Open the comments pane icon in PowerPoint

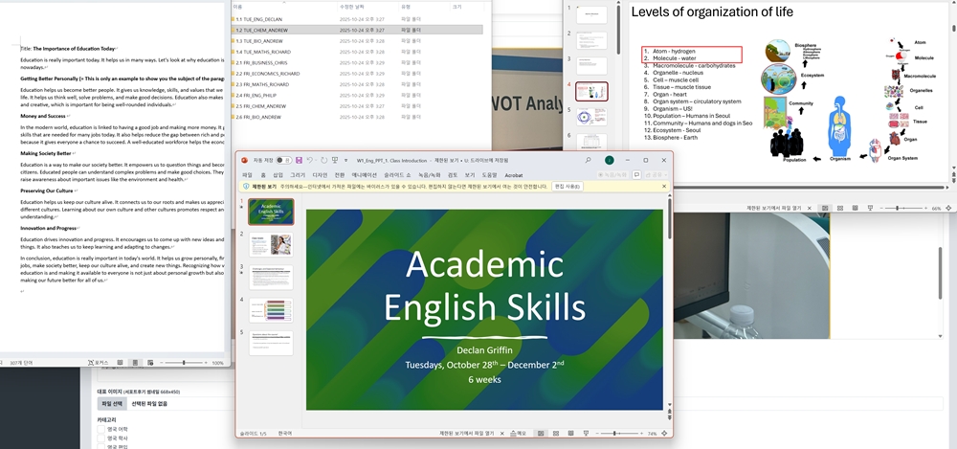[636, 175]
